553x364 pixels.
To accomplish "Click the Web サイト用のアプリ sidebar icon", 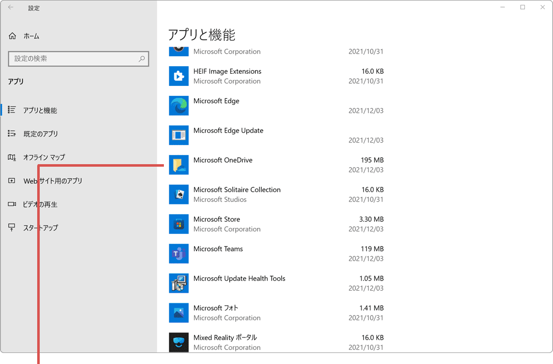I will pos(12,181).
